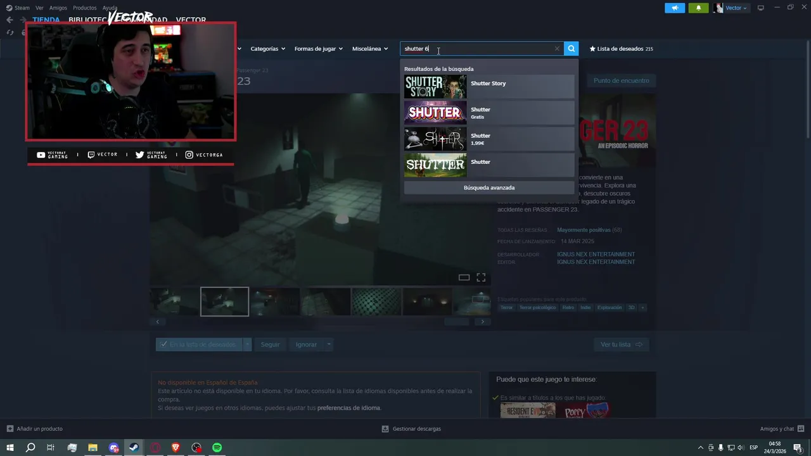Switch to Big Picture display icon
The width and height of the screenshot is (811, 456).
pyautogui.click(x=761, y=8)
